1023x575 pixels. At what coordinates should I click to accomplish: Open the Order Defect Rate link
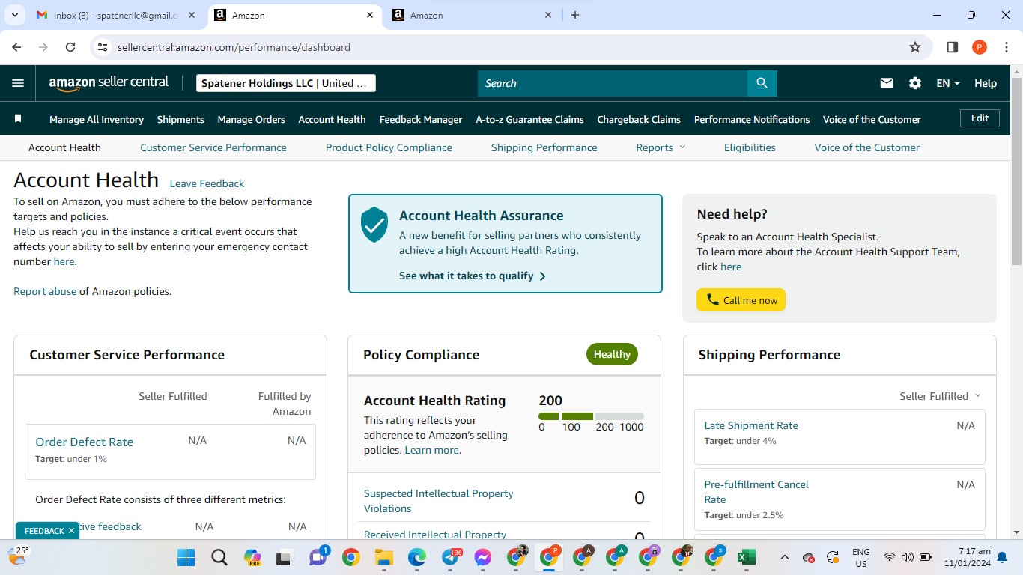[x=85, y=442]
